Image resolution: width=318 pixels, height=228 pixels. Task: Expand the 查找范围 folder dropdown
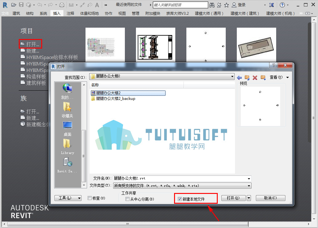(x=232, y=77)
